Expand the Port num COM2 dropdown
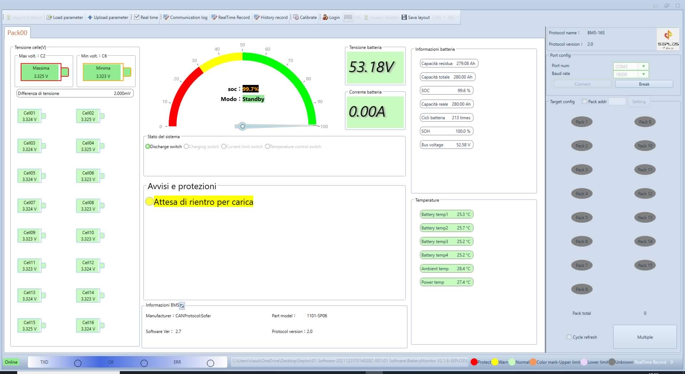The height and width of the screenshot is (374, 685). 643,66
